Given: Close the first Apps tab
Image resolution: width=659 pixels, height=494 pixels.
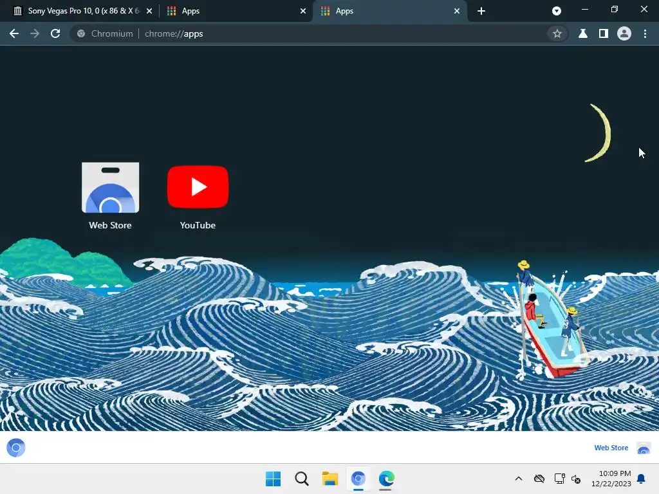Looking at the screenshot, I should pyautogui.click(x=303, y=11).
